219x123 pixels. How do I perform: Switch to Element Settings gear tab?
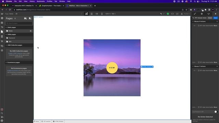[202, 14]
